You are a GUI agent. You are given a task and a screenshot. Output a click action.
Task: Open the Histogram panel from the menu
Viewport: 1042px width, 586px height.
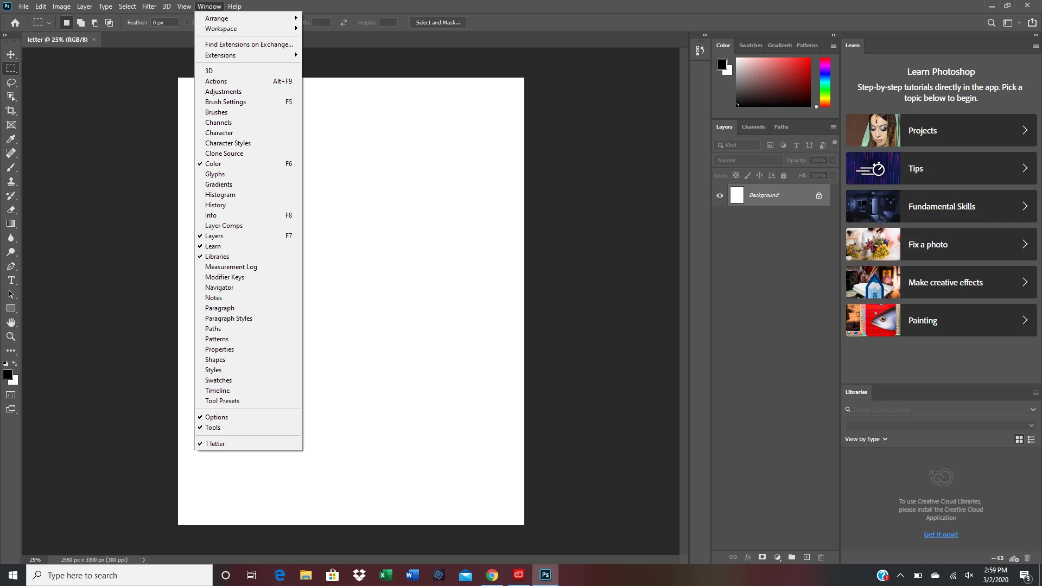[220, 195]
